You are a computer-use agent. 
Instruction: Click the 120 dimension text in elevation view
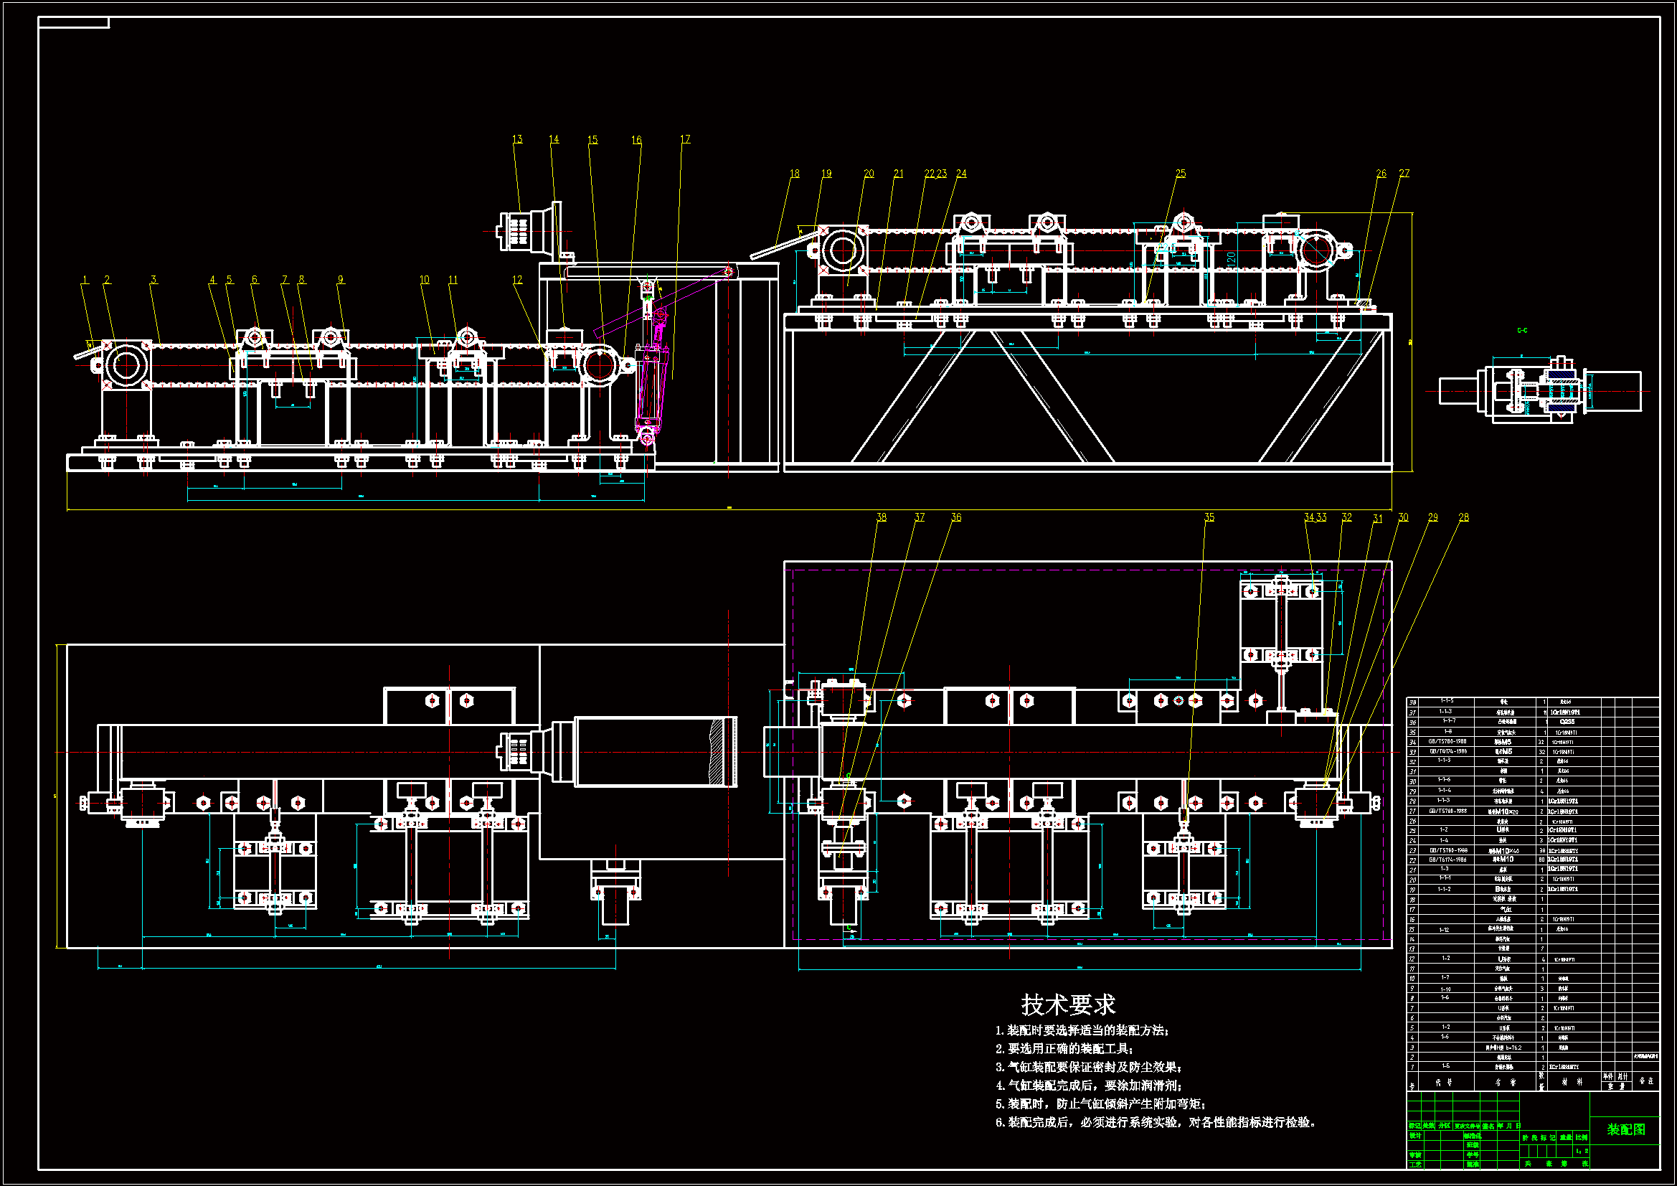(x=1231, y=260)
